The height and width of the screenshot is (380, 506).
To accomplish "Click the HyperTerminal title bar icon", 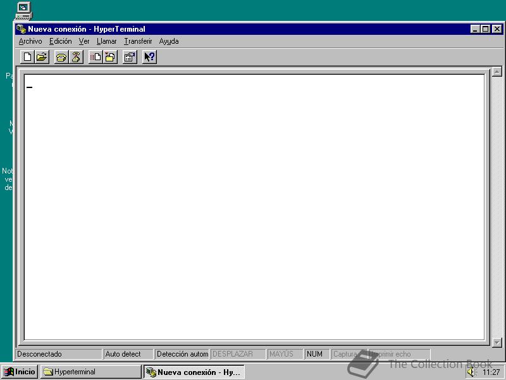I will pyautogui.click(x=22, y=28).
